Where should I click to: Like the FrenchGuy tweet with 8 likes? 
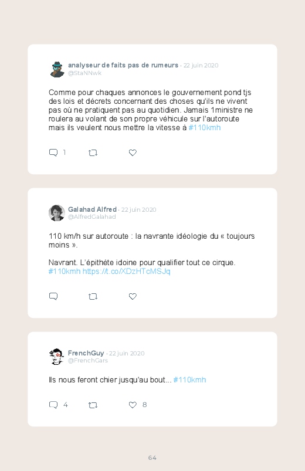[133, 405]
